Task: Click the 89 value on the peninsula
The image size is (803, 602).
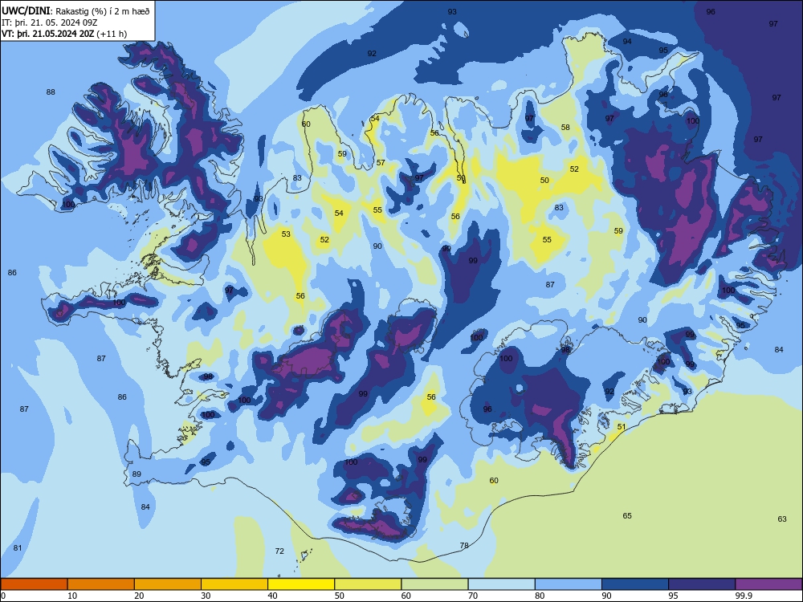Action: (x=137, y=474)
